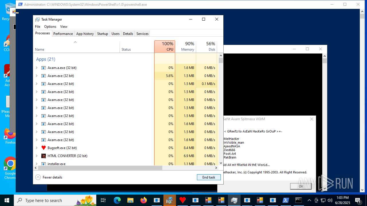This screenshot has width=367, height=206.
Task: Click the taskbar search box
Action: point(55,200)
